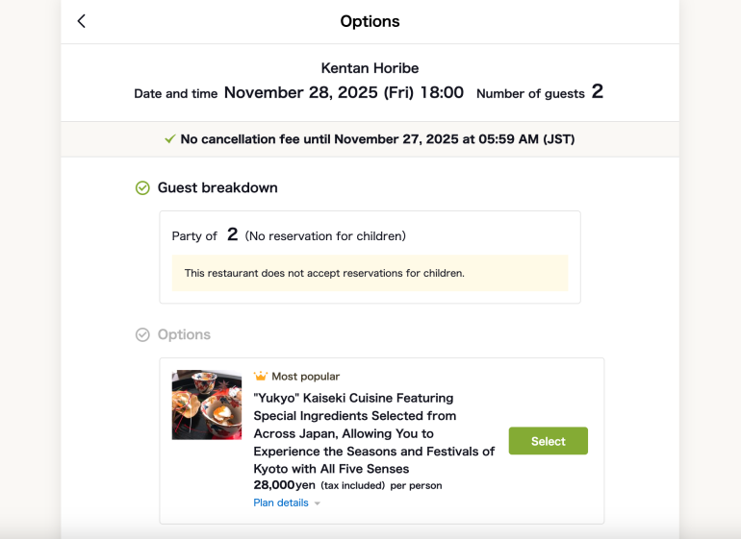Click the Most popular label

coord(305,377)
